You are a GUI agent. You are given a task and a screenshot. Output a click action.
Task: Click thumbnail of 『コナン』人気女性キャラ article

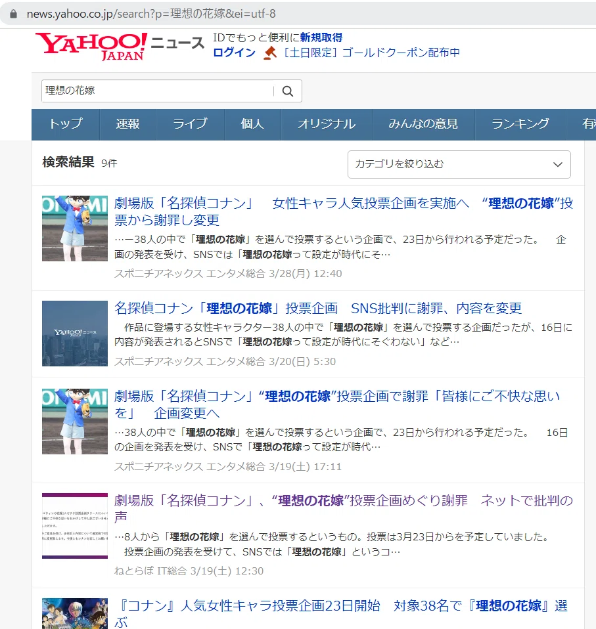pyautogui.click(x=75, y=614)
